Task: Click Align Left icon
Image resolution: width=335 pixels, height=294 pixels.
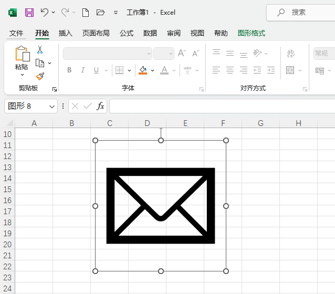Action: click(216, 70)
